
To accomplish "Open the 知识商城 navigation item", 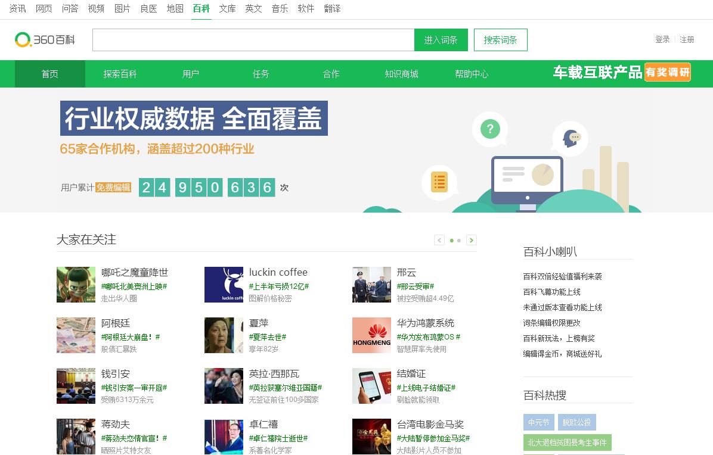I will pos(401,74).
